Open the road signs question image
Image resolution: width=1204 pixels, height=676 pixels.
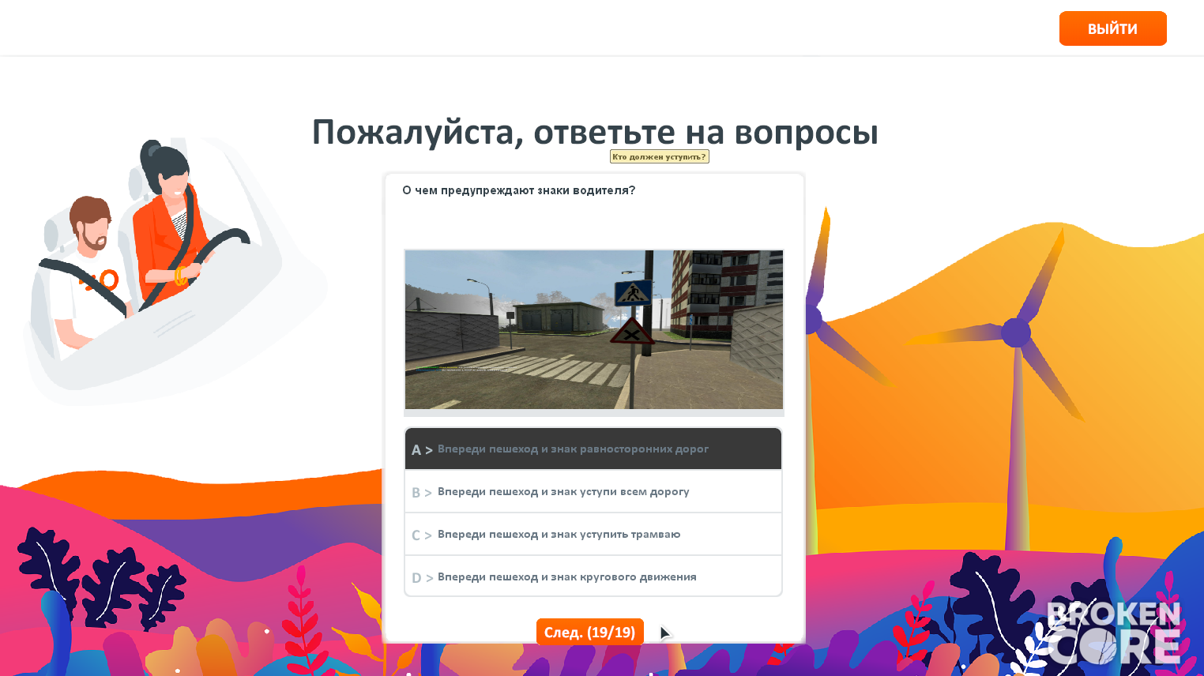[x=594, y=329]
